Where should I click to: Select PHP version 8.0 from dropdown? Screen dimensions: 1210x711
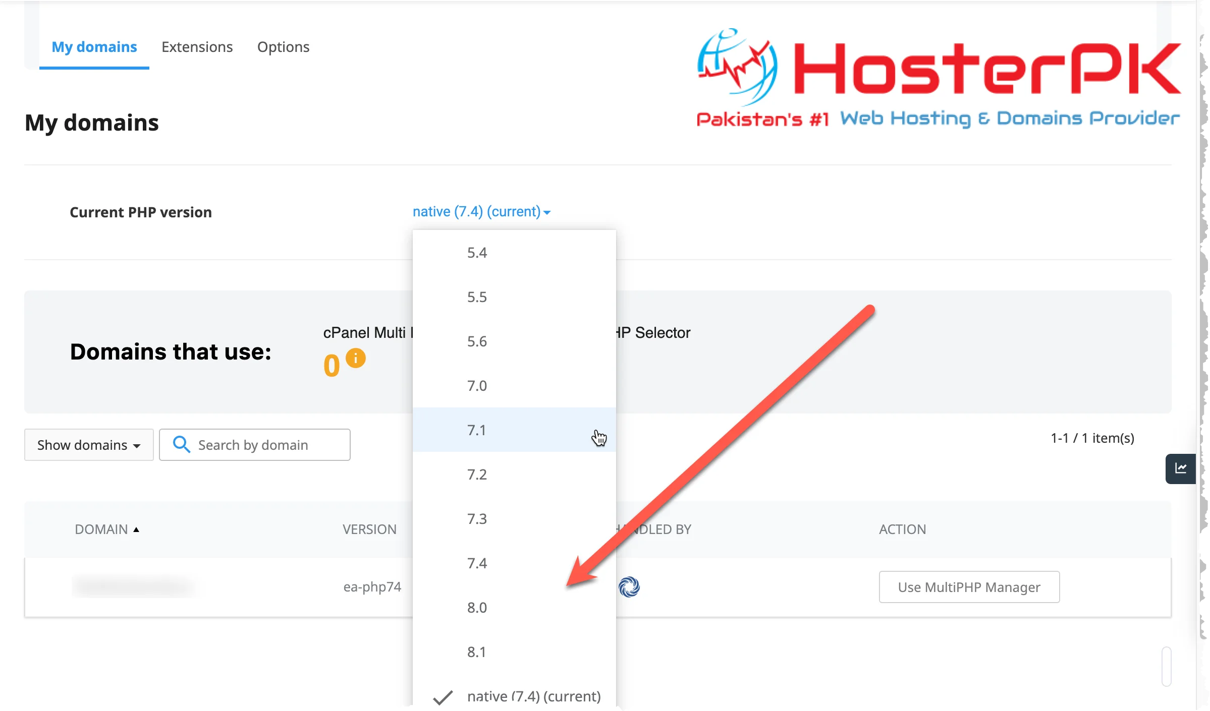tap(477, 607)
